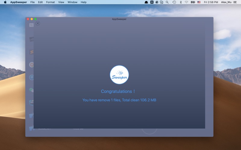241x150 pixels.
Task: Click the command-key symbol menu bar icon
Action: pos(152,2)
